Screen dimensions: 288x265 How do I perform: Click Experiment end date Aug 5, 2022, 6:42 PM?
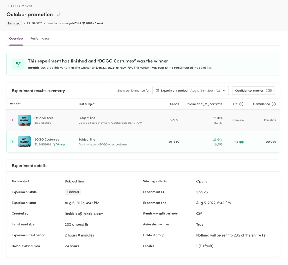point(213,203)
